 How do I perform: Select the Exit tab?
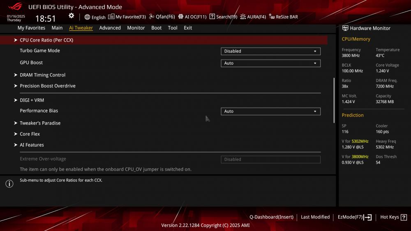[x=188, y=28]
